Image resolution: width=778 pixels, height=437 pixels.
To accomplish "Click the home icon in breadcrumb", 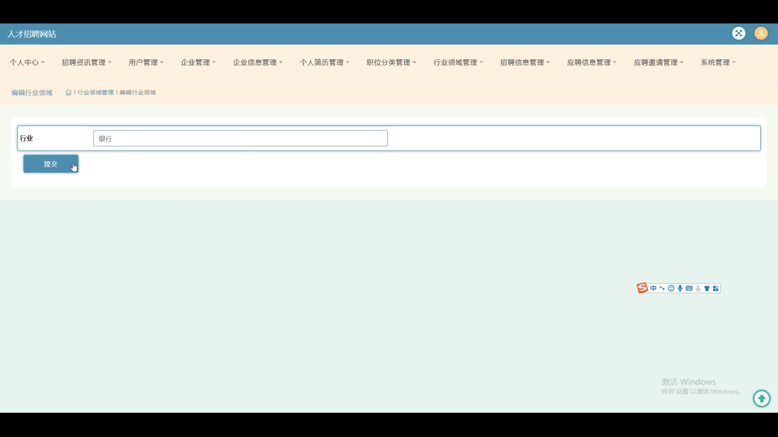I will tap(68, 92).
